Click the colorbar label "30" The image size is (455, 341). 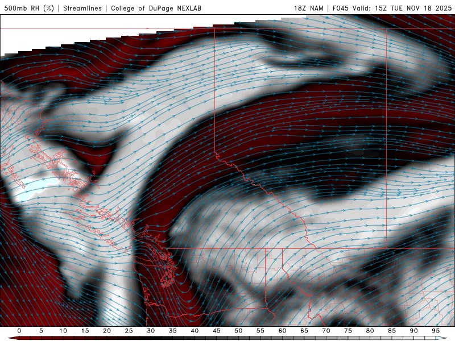151,331
